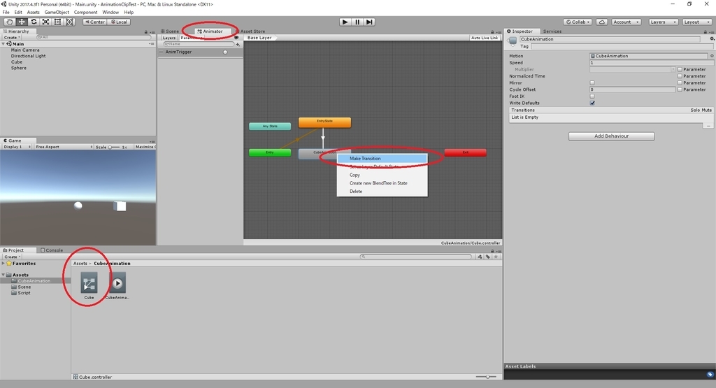
Task: Open the Window menu
Action: point(110,13)
